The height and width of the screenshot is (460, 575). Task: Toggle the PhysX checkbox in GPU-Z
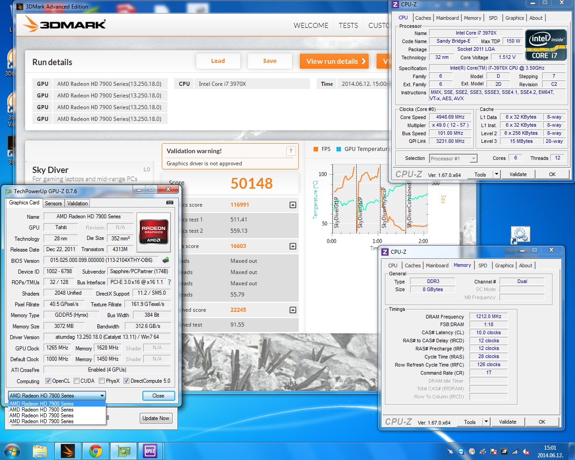(102, 381)
